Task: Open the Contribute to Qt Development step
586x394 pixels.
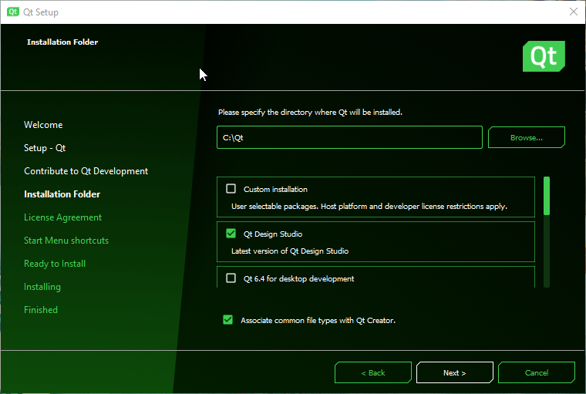Action: pos(86,171)
